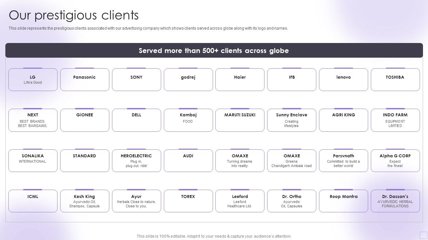The height and width of the screenshot is (240, 428).
Task: Select the INDO FARM client name
Action: click(395, 115)
